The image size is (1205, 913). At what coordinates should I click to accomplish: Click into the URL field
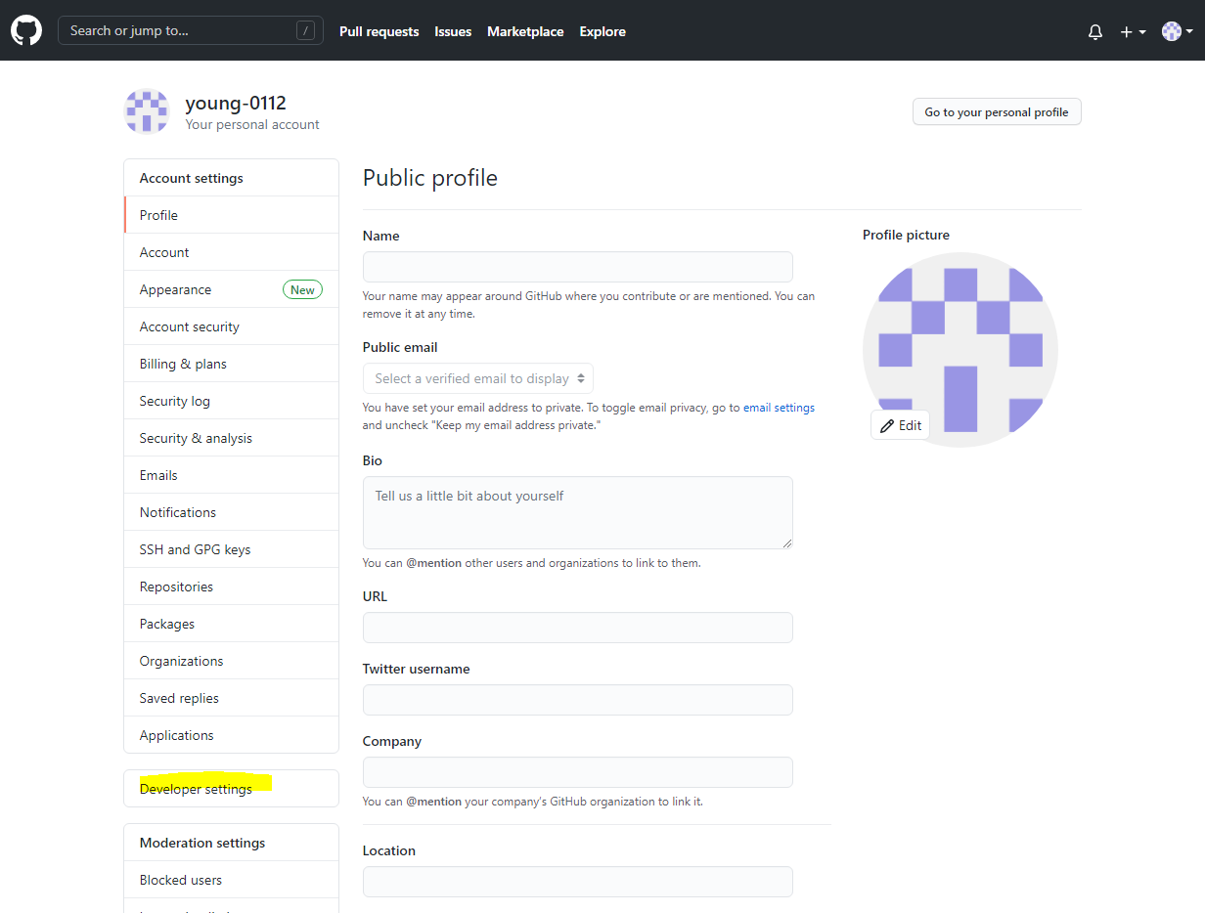click(577, 628)
